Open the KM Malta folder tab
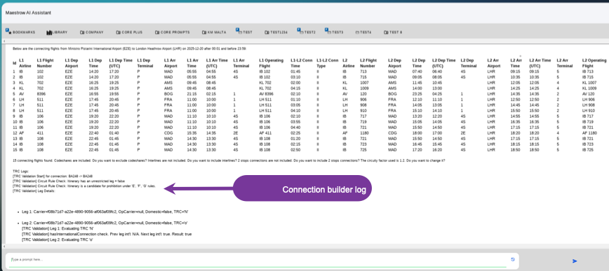This screenshot has height=271, width=609. [x=213, y=33]
